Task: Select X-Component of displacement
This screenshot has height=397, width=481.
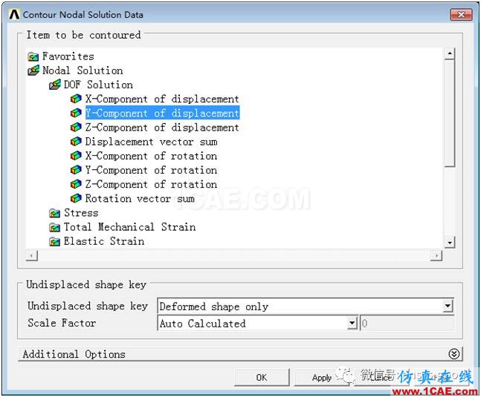Action: (162, 99)
